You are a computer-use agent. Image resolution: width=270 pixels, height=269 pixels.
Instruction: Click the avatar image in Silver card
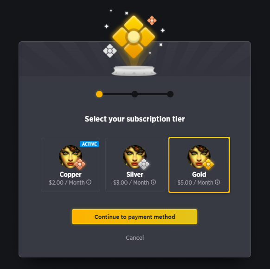tap(135, 157)
